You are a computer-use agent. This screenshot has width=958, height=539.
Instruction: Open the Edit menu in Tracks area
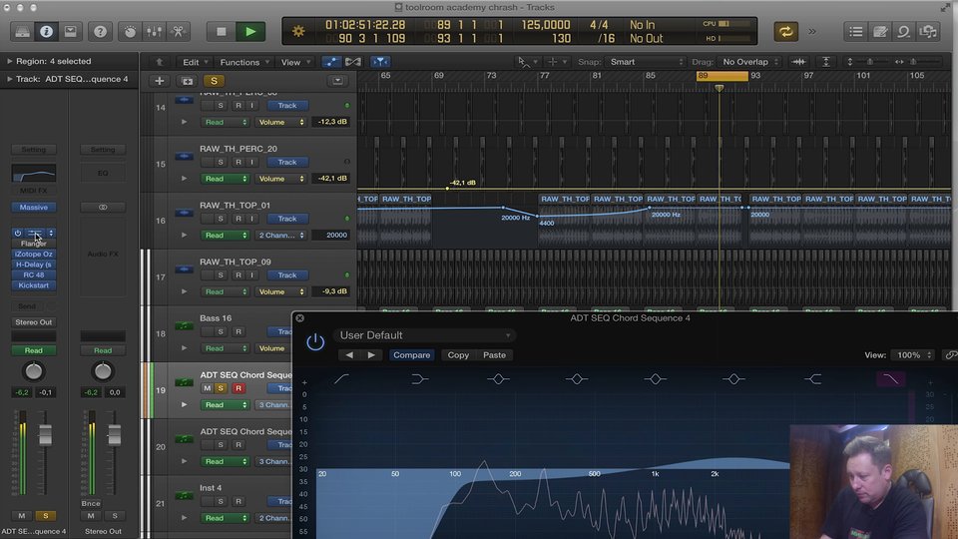(x=196, y=62)
